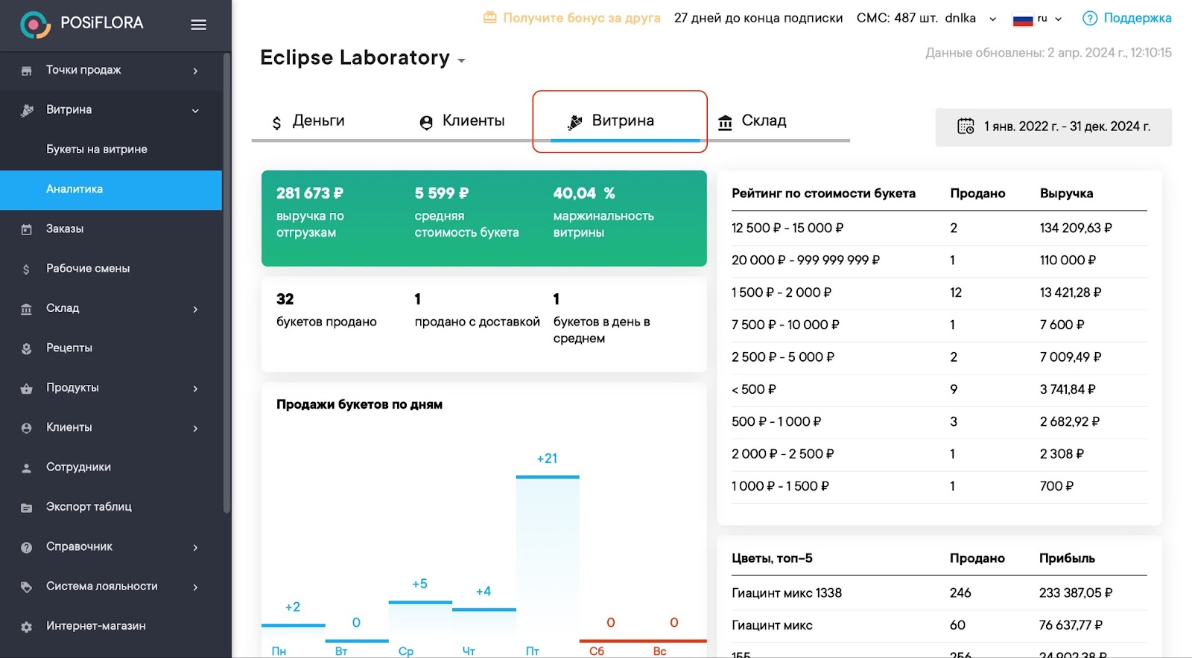Click the 32 букетов продано metric
This screenshot has height=658, width=1192.
326,310
